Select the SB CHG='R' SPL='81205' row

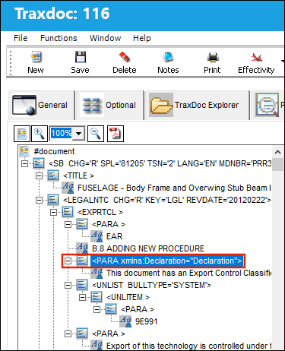point(160,163)
